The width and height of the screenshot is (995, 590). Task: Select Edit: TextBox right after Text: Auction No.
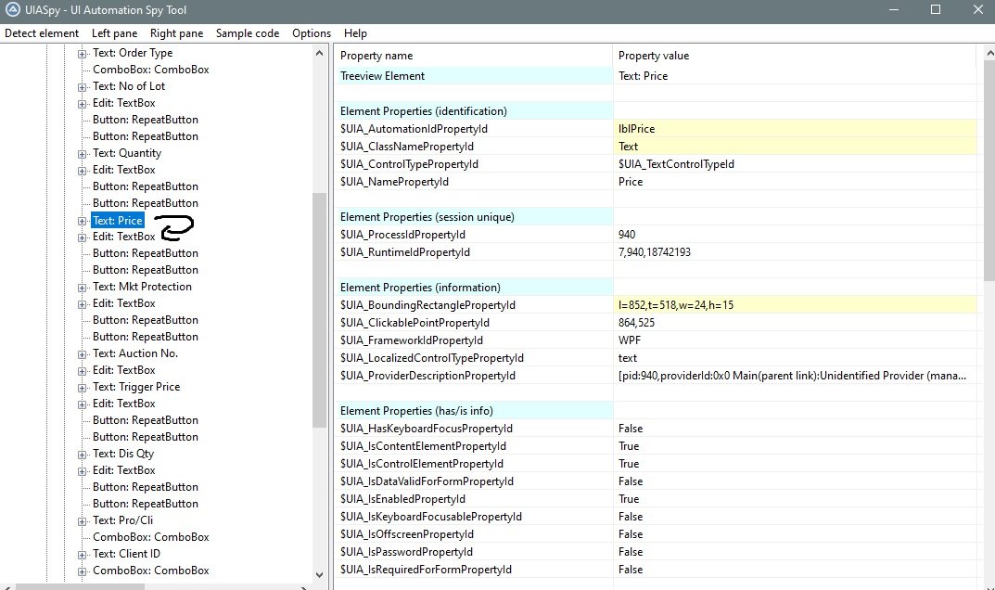click(x=123, y=369)
